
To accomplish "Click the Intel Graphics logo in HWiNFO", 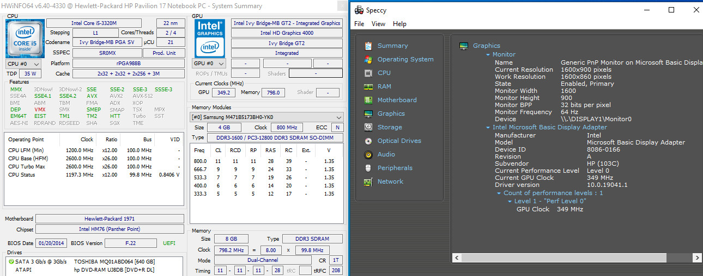I will click(x=210, y=38).
